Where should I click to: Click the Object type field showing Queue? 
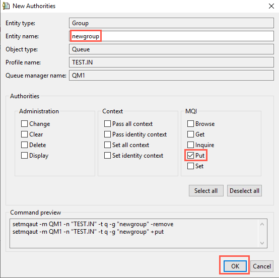click(171, 49)
